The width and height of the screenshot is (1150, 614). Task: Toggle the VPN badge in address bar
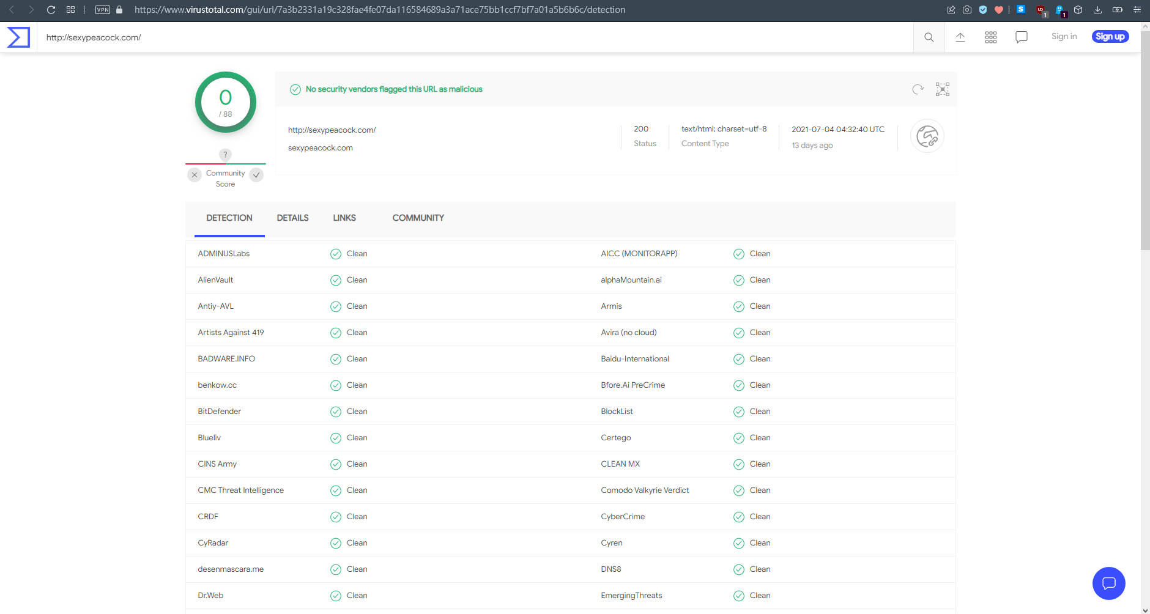pos(103,10)
